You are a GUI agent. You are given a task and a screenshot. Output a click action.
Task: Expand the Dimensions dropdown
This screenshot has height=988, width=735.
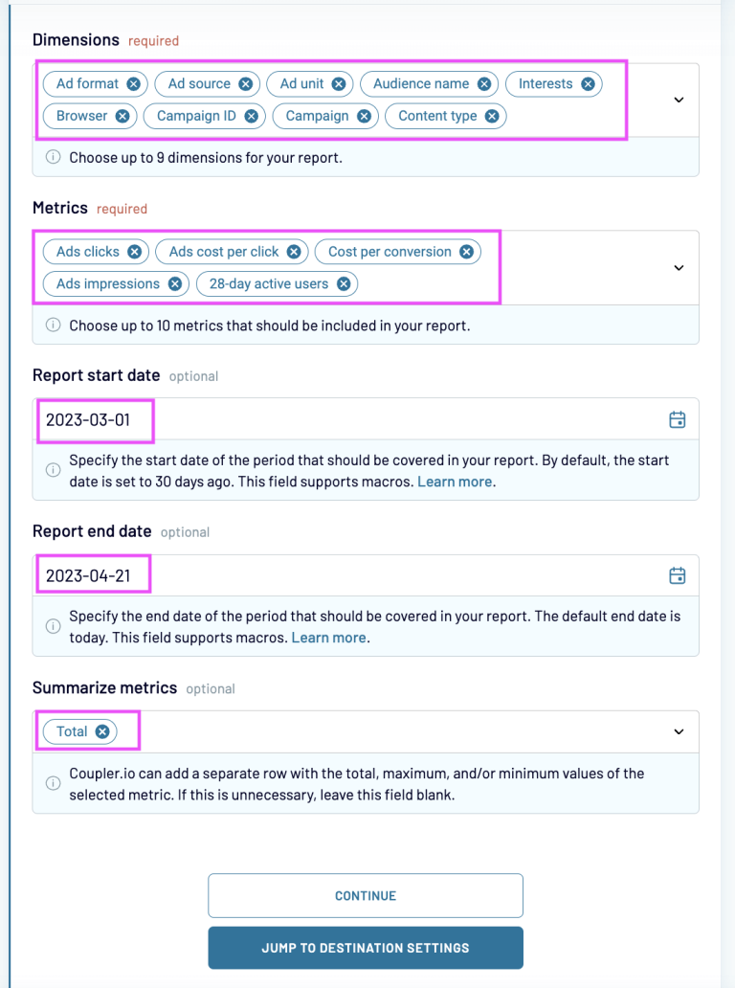coord(679,100)
